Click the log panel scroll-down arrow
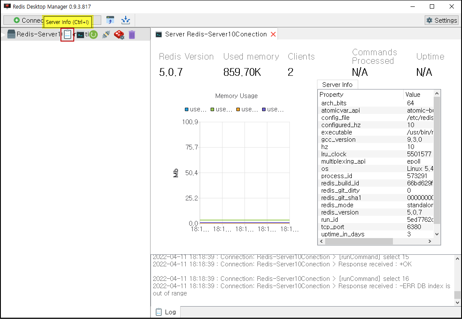462x319 pixels. [457, 302]
